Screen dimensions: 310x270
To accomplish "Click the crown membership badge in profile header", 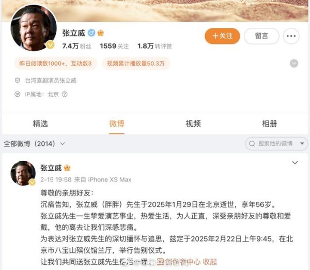I will 101,33.
